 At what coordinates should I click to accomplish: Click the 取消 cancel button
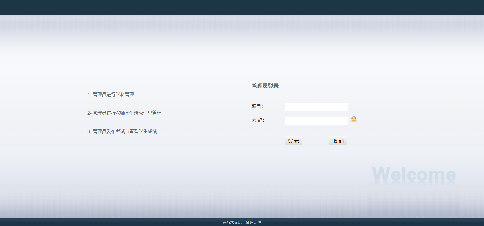click(x=338, y=141)
